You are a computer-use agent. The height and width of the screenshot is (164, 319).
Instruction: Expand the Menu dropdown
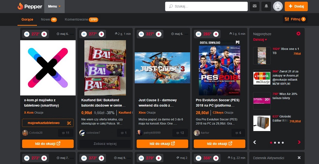coord(54,6)
